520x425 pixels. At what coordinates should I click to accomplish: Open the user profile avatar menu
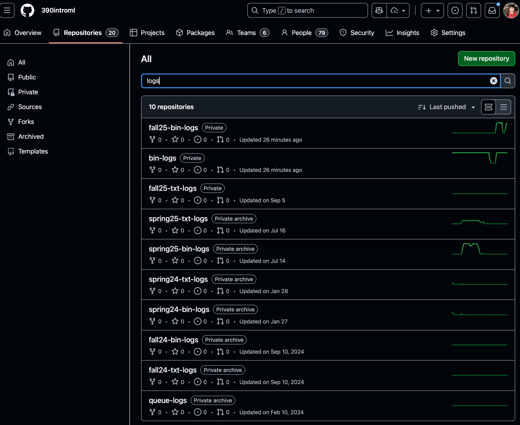click(511, 10)
